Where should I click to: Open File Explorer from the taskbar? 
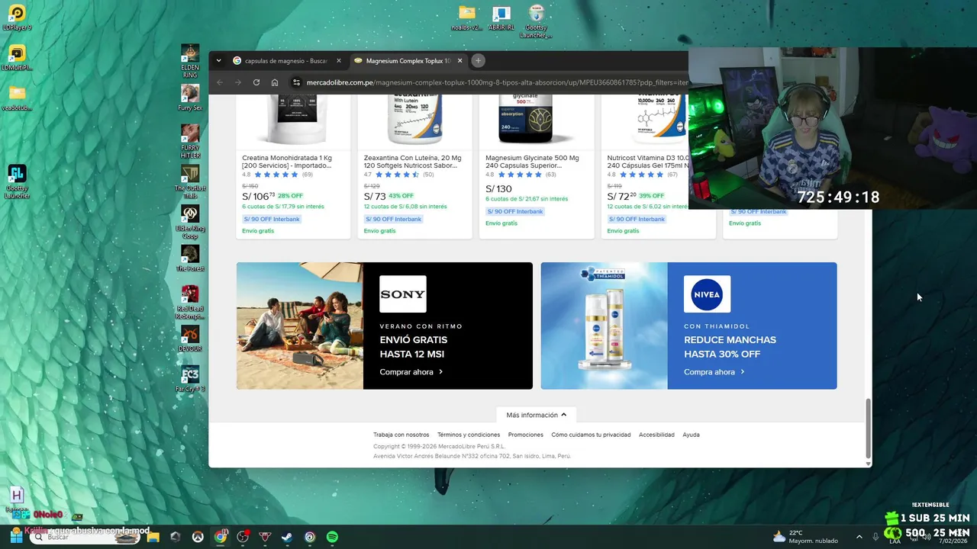(153, 537)
